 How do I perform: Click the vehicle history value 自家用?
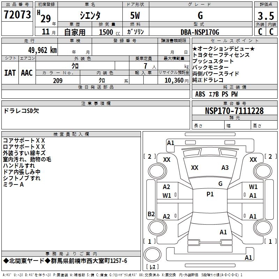75,32
